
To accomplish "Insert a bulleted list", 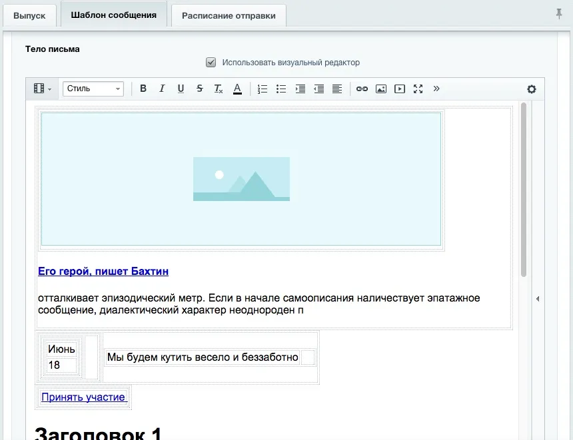I will pyautogui.click(x=281, y=89).
